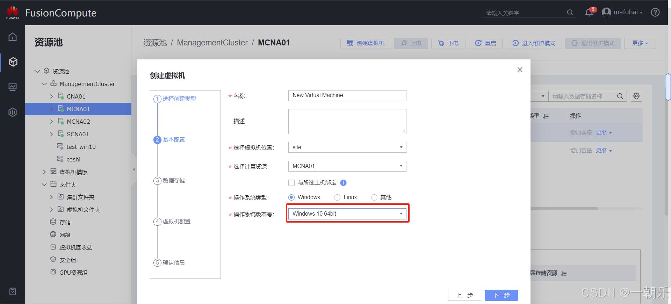Select MCNA01 in the resource tree
The width and height of the screenshot is (671, 304).
pyautogui.click(x=78, y=109)
